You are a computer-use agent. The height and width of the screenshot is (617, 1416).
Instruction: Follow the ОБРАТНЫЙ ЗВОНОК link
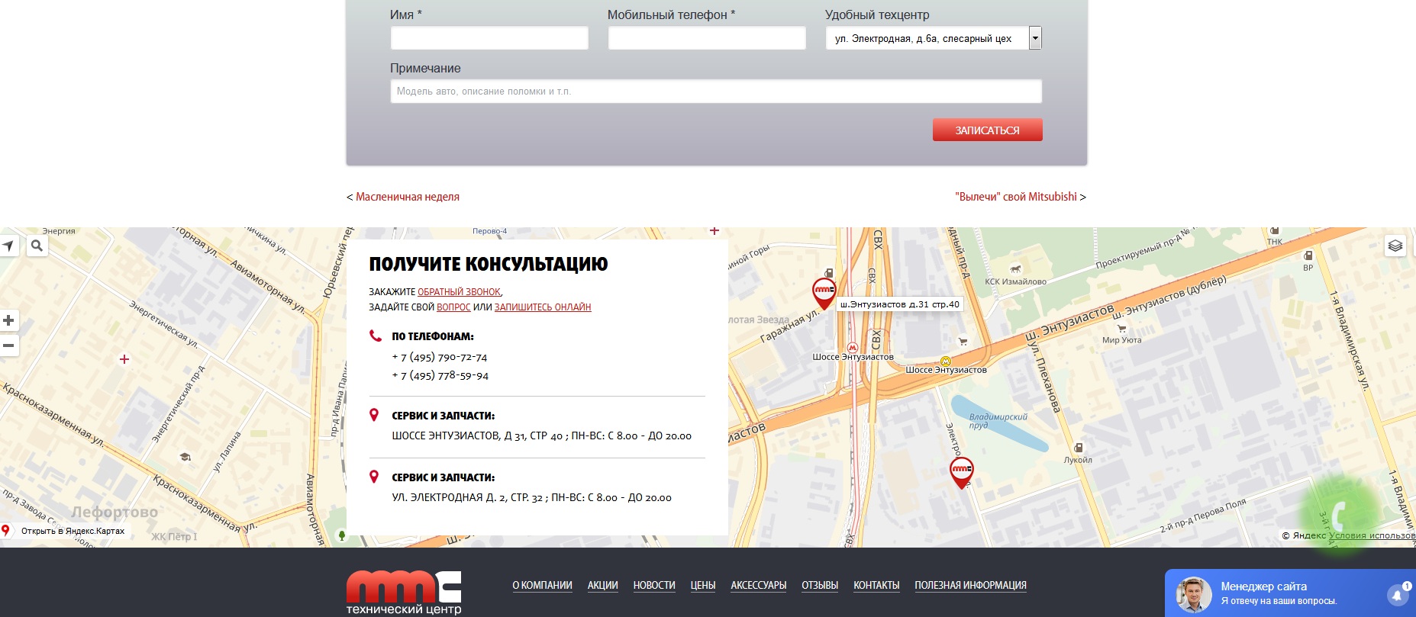[x=459, y=292]
